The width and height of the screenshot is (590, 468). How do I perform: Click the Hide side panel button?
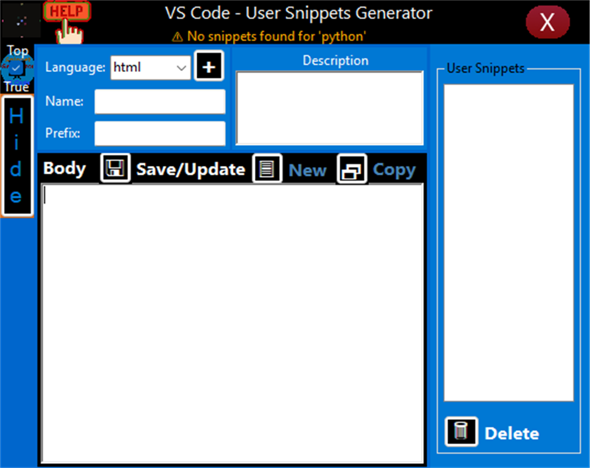tap(17, 156)
